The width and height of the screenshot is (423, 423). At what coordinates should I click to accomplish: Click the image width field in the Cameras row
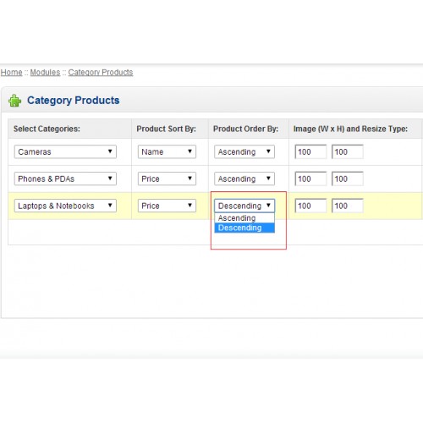coord(310,151)
